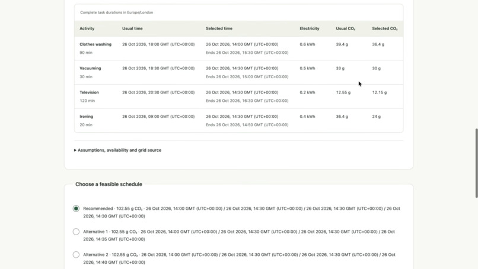Click the Selected time column header
478x269 pixels.
point(219,28)
